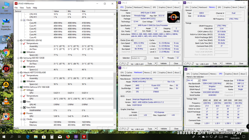
Task: Click the HWMonitor scrollbar up arrow
Action: (115, 14)
